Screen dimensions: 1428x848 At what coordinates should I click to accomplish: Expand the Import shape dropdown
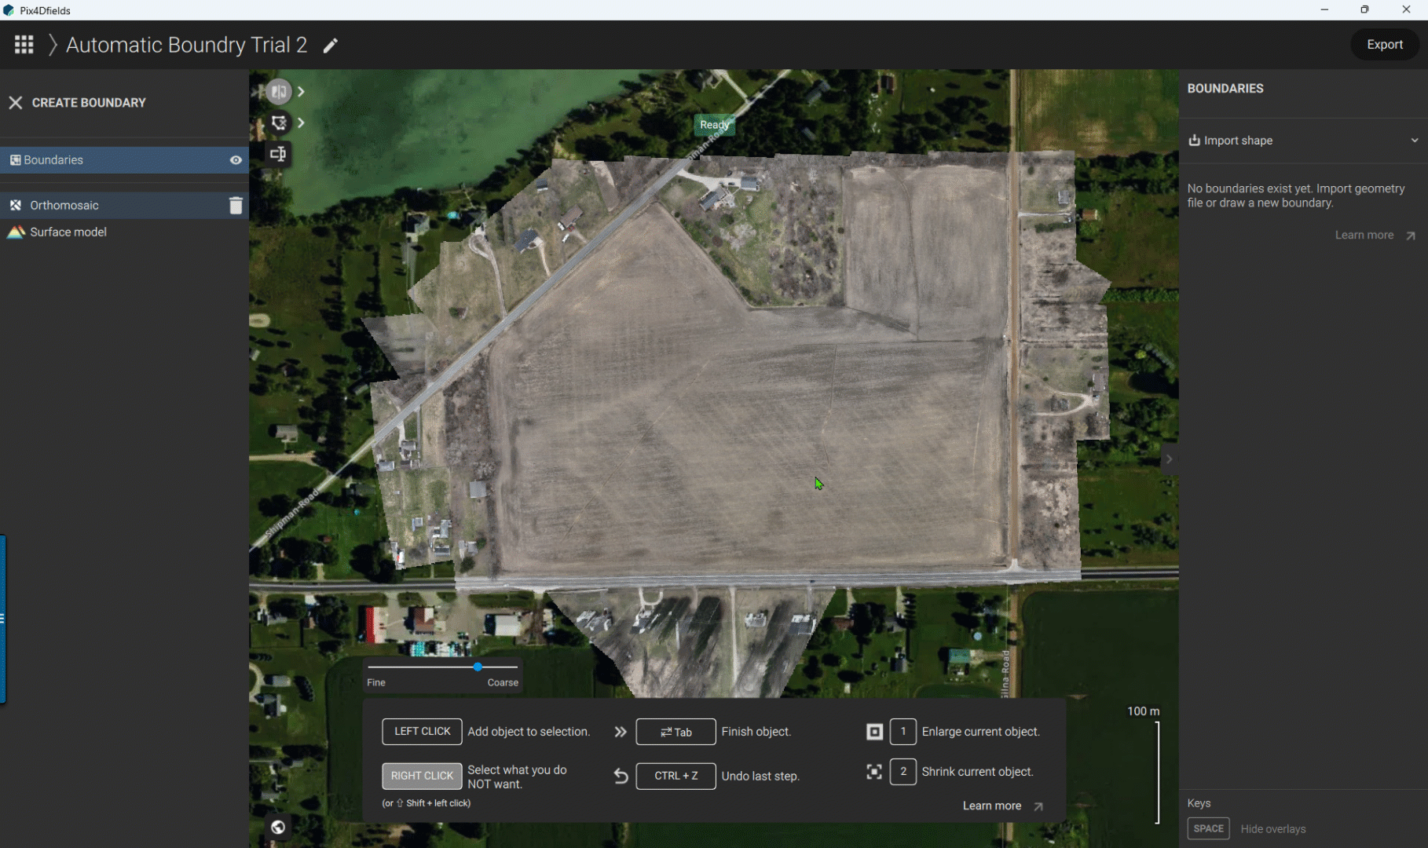tap(1414, 141)
